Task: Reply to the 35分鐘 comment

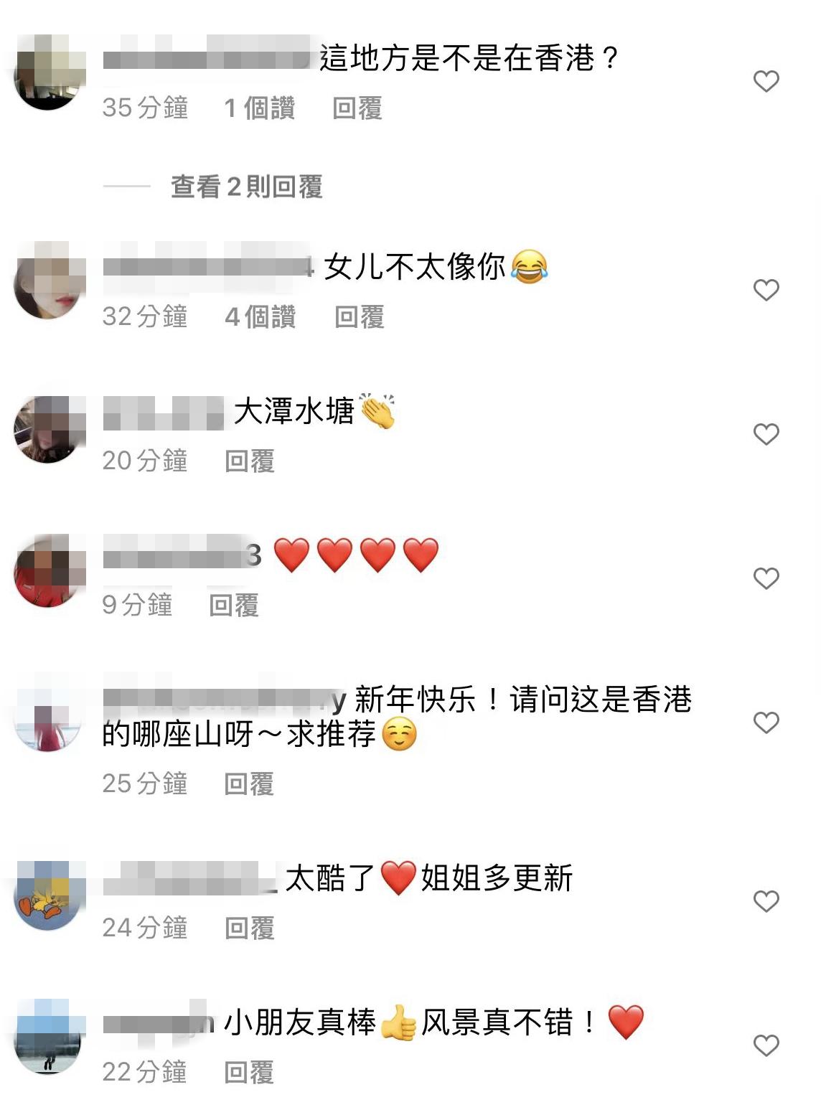Action: pyautogui.click(x=357, y=108)
